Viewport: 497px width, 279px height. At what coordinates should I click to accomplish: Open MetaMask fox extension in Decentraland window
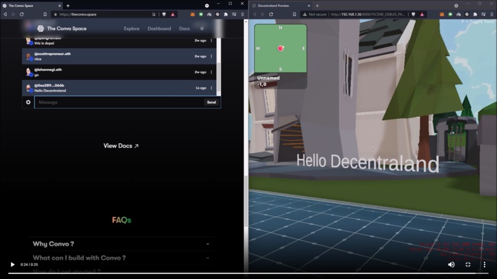tap(442, 14)
